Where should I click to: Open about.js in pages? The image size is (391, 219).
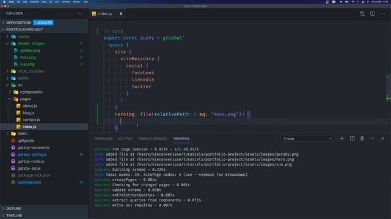pyautogui.click(x=30, y=106)
